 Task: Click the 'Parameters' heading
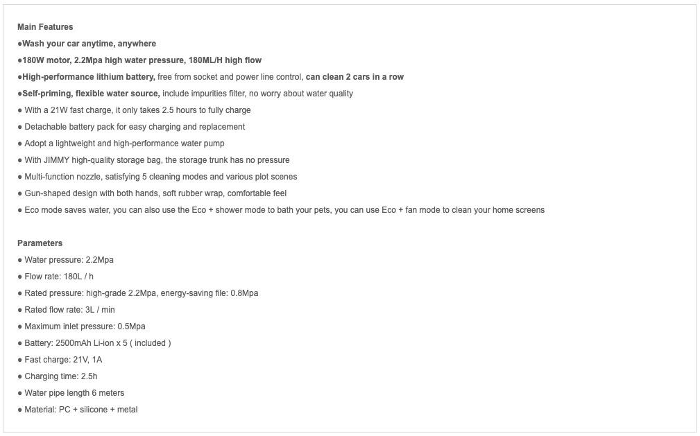(40, 243)
